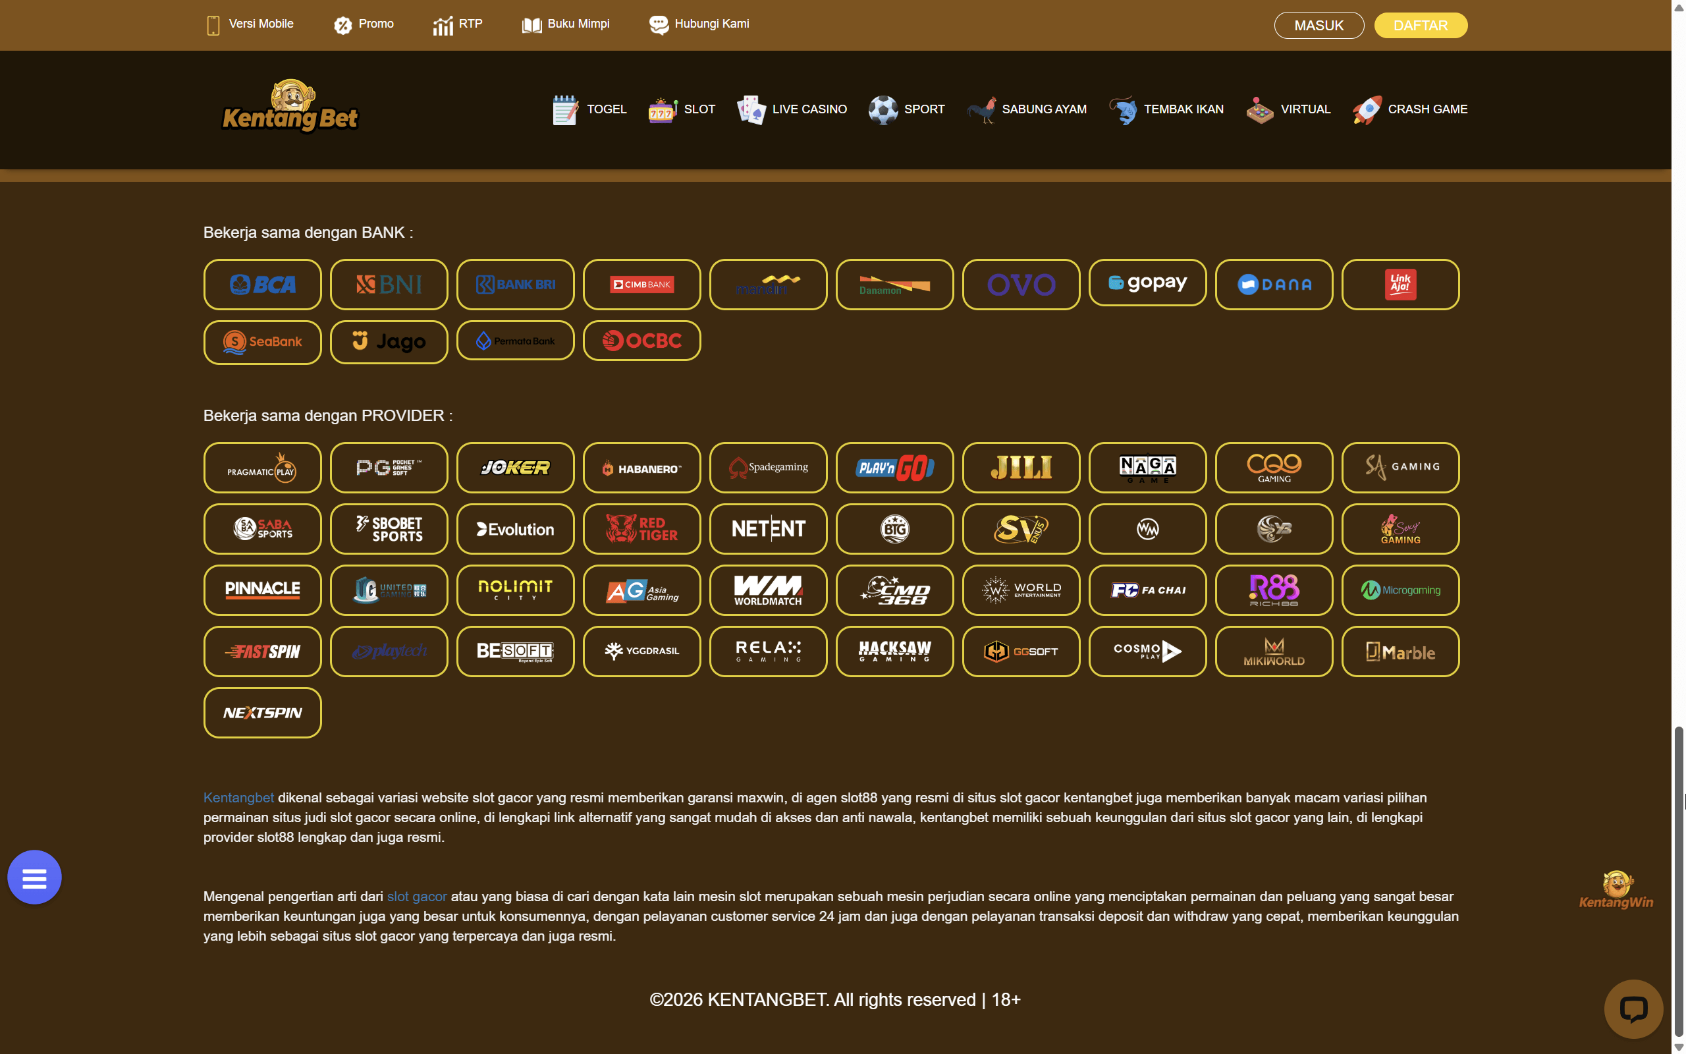The image size is (1686, 1054).
Task: Select Habanero provider logo
Action: (x=641, y=468)
